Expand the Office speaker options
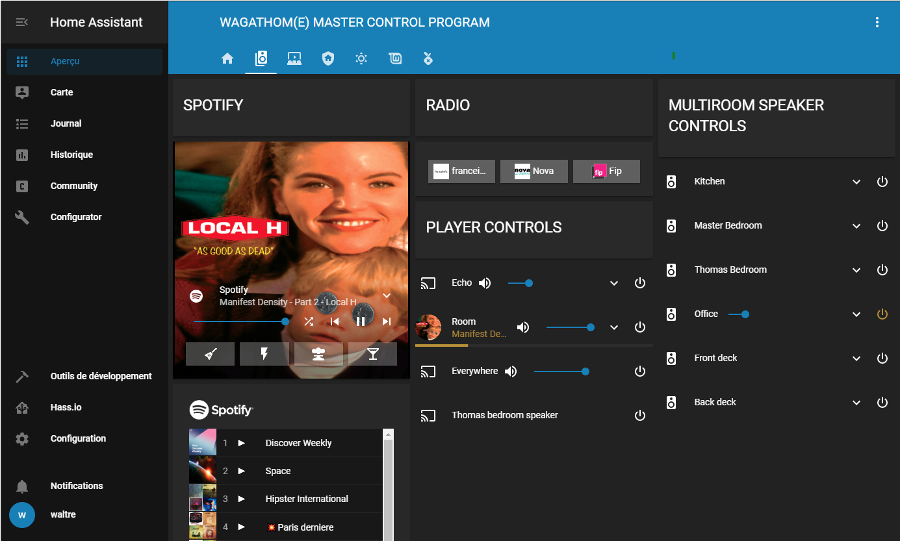Viewport: 900px width, 541px height. click(x=856, y=314)
